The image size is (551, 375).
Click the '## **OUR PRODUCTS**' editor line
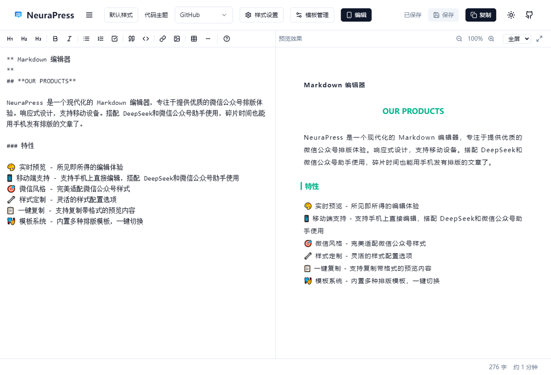[41, 81]
